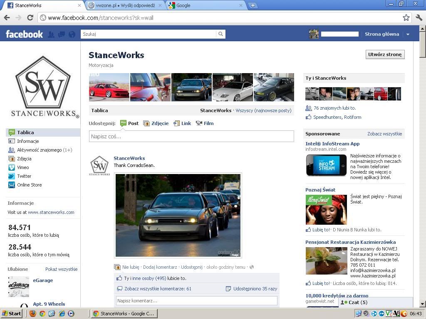
Task: Open the Speedhunters link
Action: [x=327, y=117]
